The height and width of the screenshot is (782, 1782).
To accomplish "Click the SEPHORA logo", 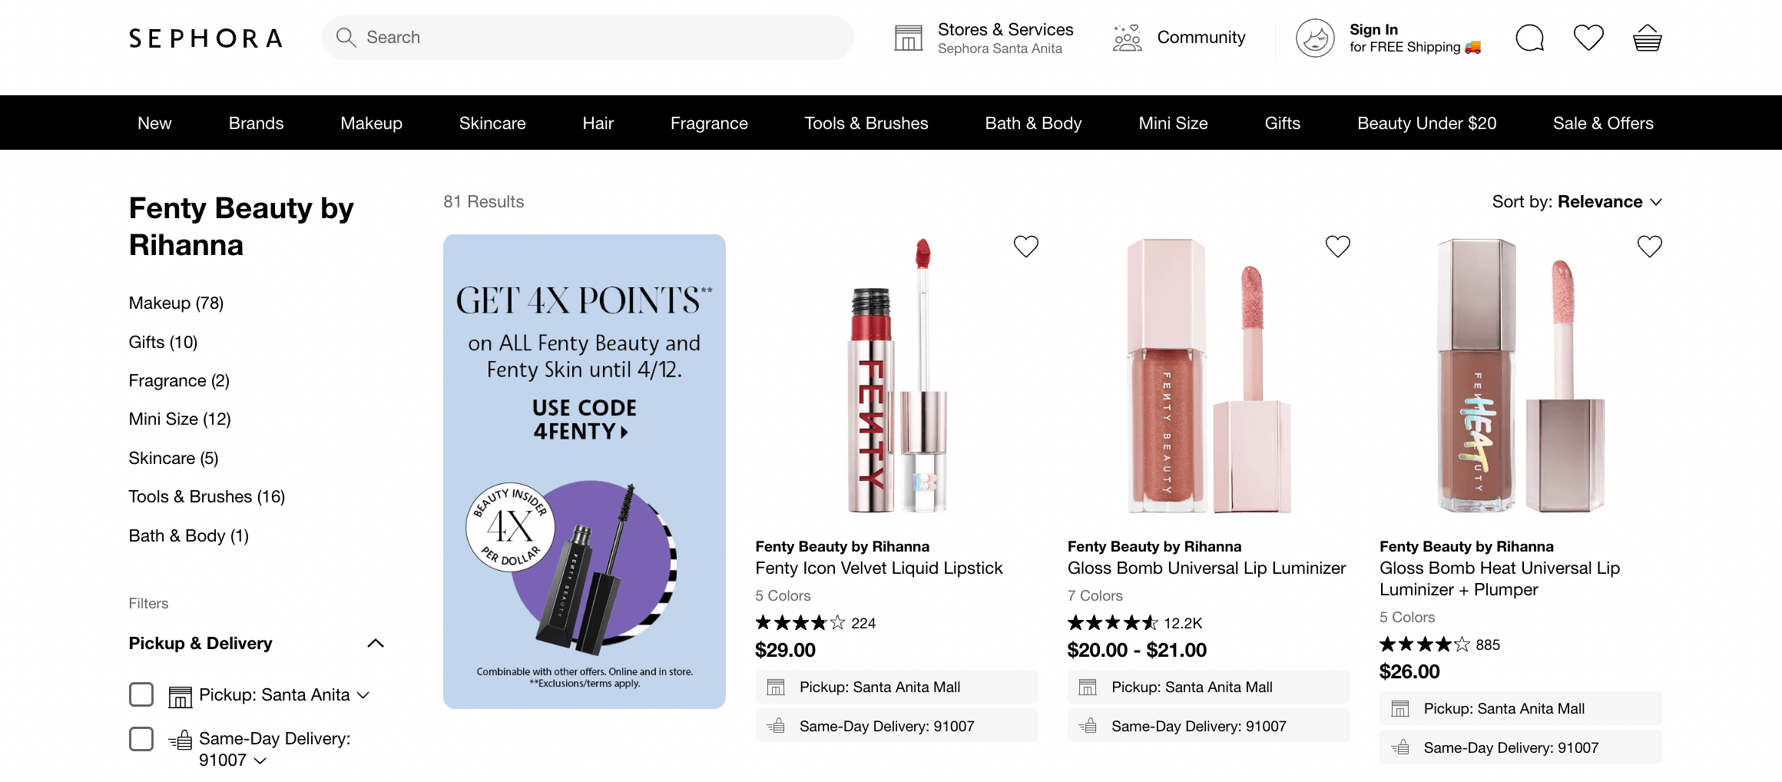I will [x=204, y=38].
